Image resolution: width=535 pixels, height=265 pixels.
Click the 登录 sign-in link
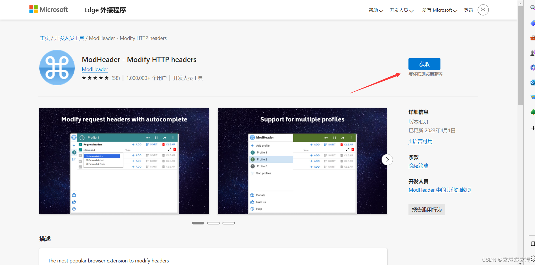pyautogui.click(x=468, y=10)
